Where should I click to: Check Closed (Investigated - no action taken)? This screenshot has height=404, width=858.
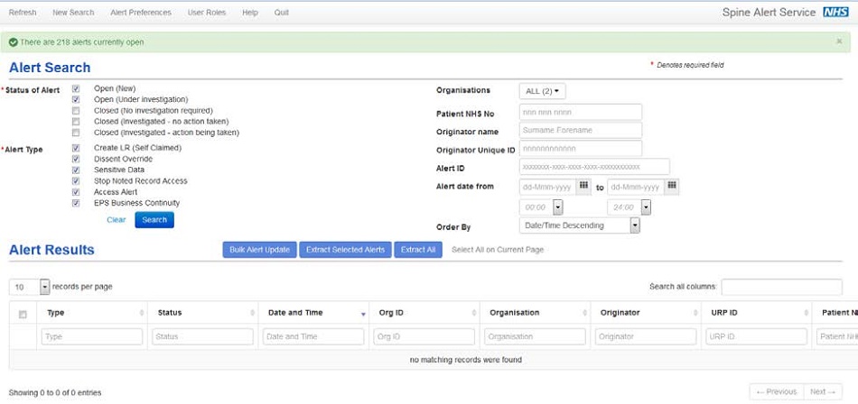tap(76, 122)
